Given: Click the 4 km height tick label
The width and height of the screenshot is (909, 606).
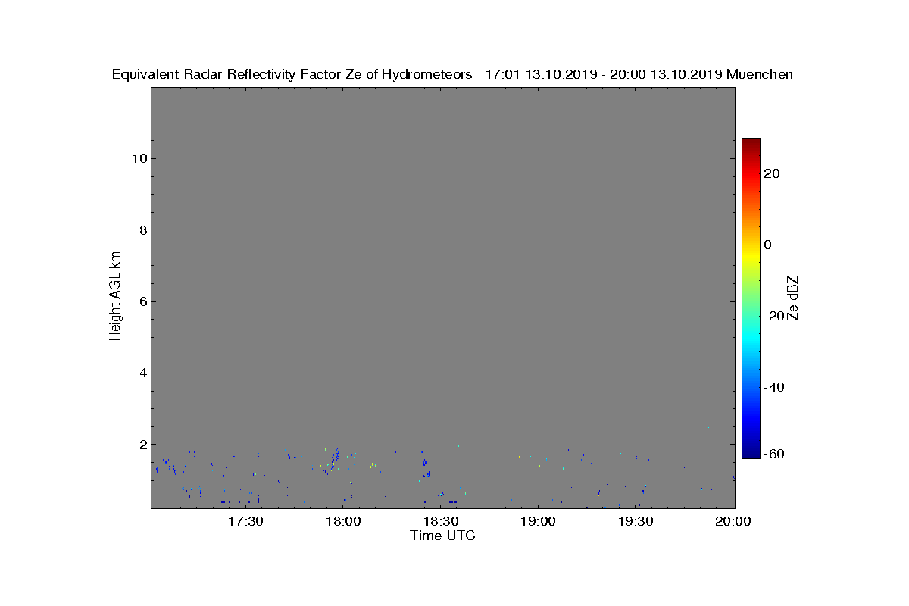Looking at the screenshot, I should (x=142, y=373).
